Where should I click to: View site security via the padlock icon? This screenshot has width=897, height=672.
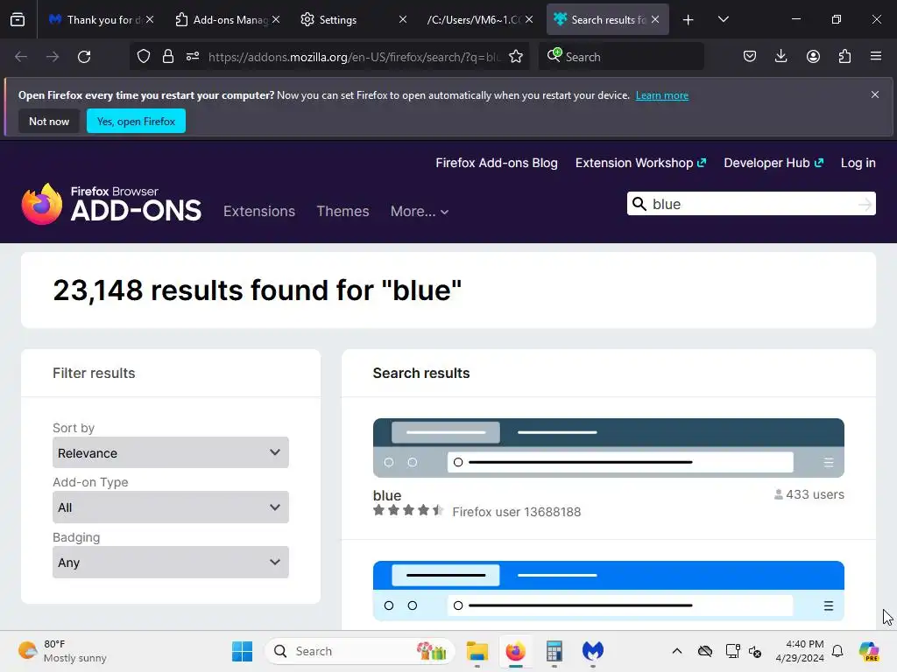(167, 57)
